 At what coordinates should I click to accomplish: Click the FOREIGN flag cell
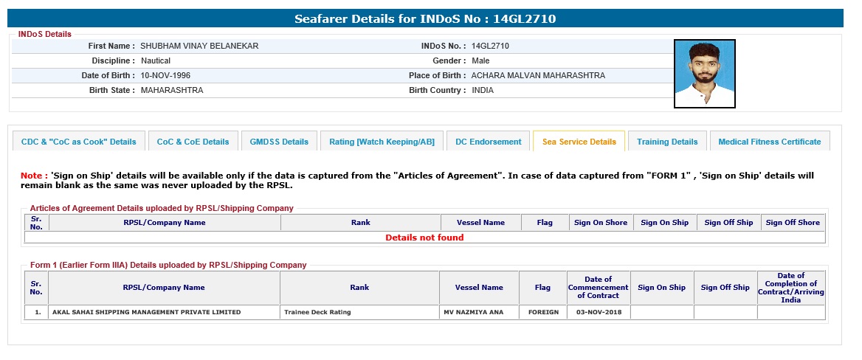point(543,312)
